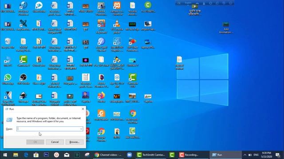Select the Inkscape desktop shortcut
Viewport: 284px width, 159px height.
(x=24, y=98)
